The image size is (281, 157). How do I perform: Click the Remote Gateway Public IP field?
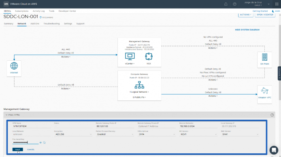pos(115,126)
